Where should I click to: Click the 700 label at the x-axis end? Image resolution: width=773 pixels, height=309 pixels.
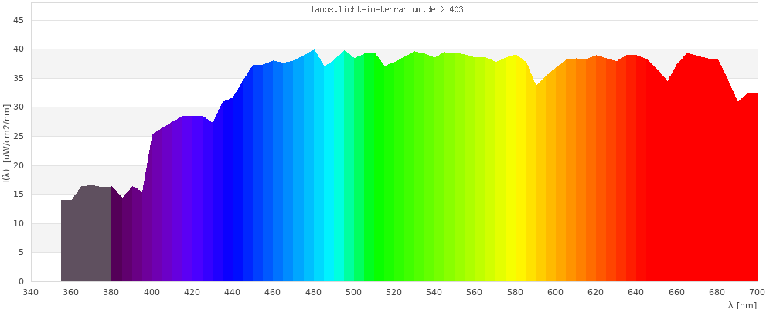coord(757,292)
